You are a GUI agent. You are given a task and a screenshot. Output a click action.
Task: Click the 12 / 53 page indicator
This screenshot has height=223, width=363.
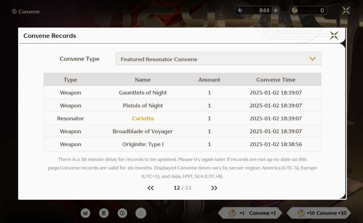coord(183,188)
